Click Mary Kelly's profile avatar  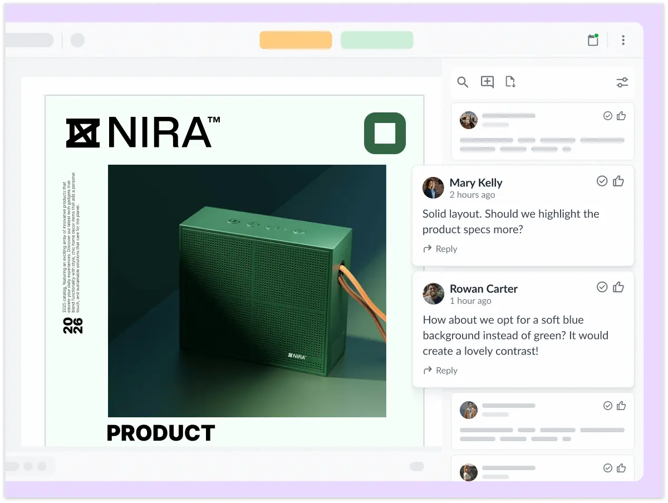(x=433, y=188)
